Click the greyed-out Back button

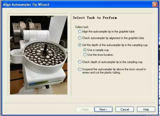(x=85, y=109)
